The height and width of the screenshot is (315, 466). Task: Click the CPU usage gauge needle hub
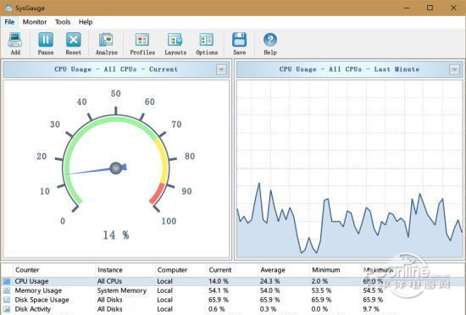coord(116,168)
